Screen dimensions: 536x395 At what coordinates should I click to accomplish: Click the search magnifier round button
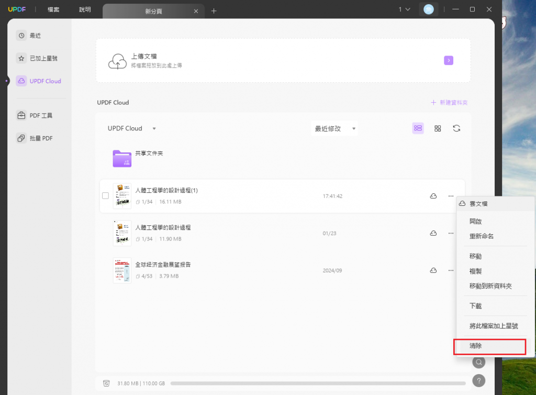pyautogui.click(x=478, y=362)
